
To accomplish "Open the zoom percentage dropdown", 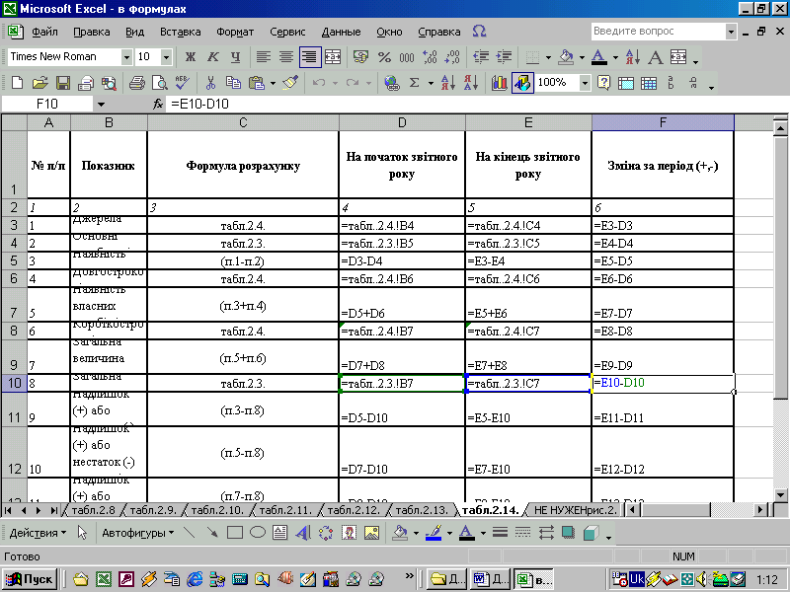I will 585,83.
